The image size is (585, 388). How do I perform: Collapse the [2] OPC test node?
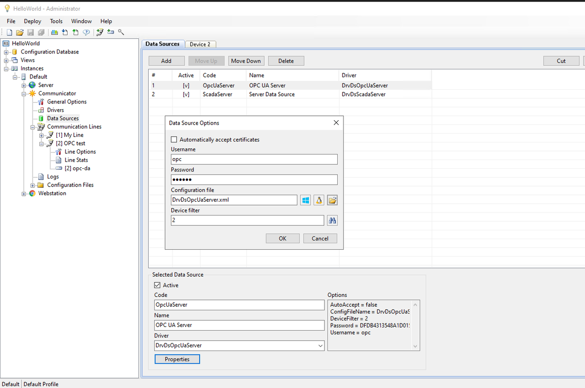41,143
